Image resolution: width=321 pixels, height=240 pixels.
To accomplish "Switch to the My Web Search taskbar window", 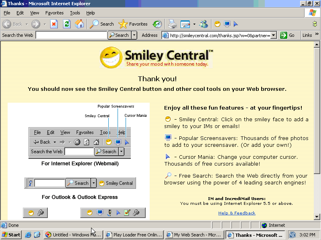I will 195,235.
